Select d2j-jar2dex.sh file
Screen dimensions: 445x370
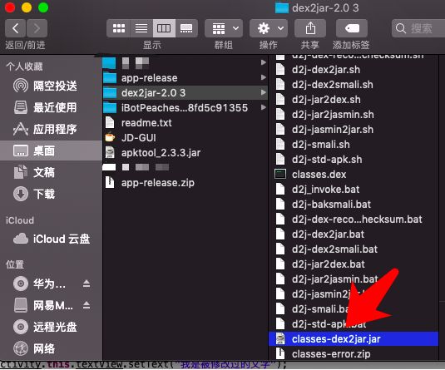(354, 100)
